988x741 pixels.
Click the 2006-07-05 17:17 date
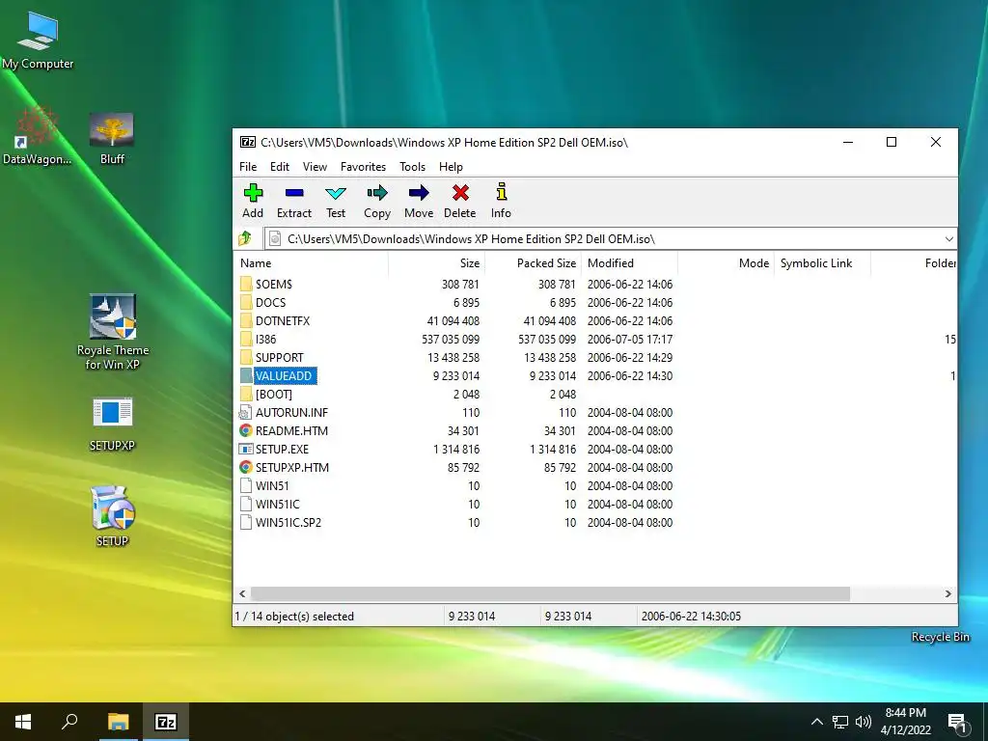tap(630, 339)
